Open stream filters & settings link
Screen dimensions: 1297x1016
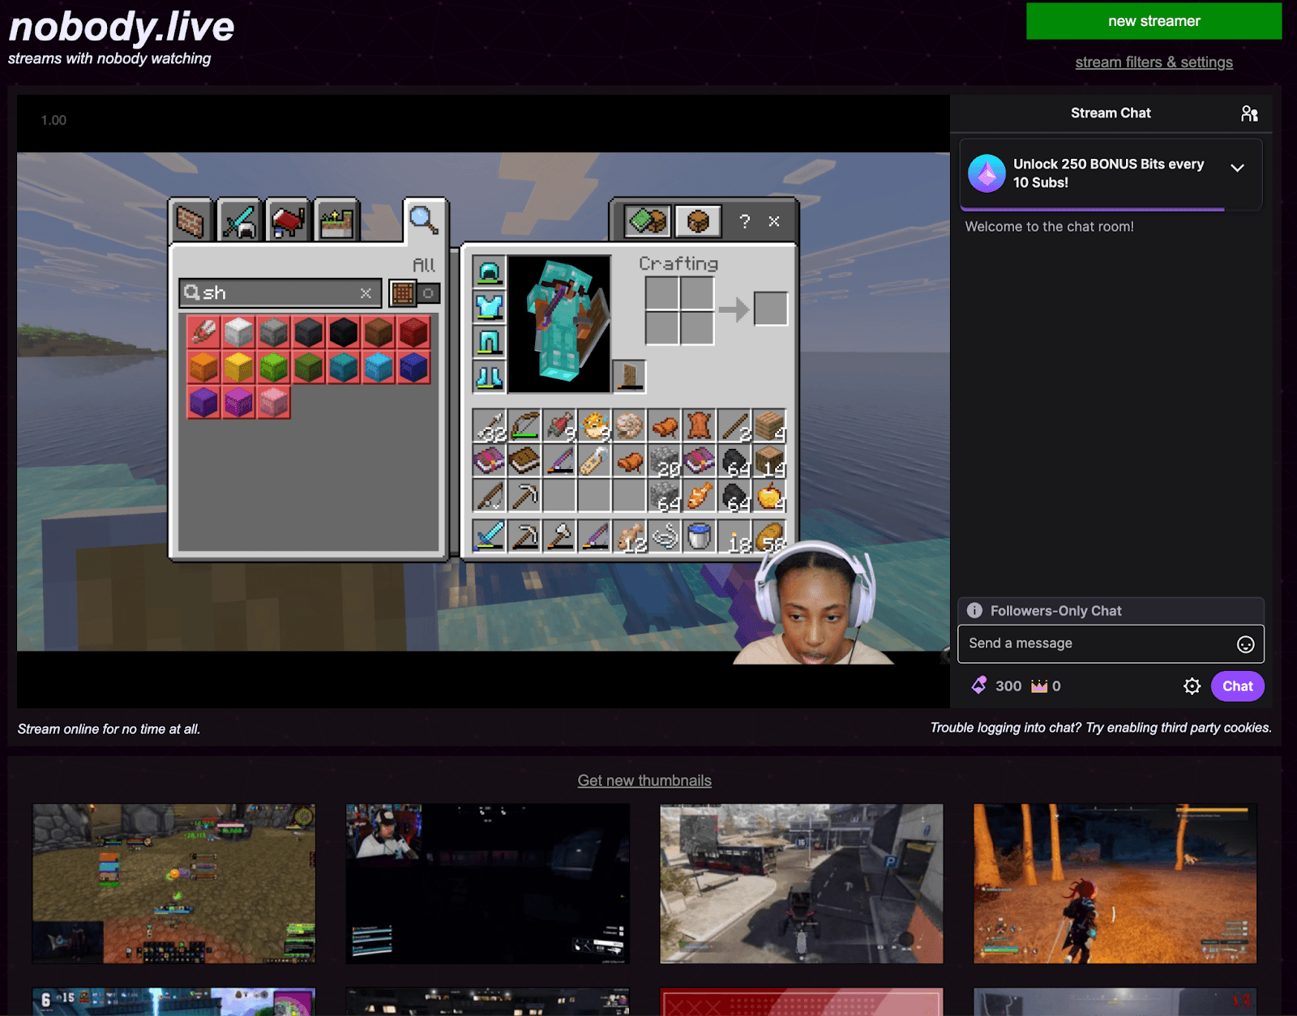1154,62
